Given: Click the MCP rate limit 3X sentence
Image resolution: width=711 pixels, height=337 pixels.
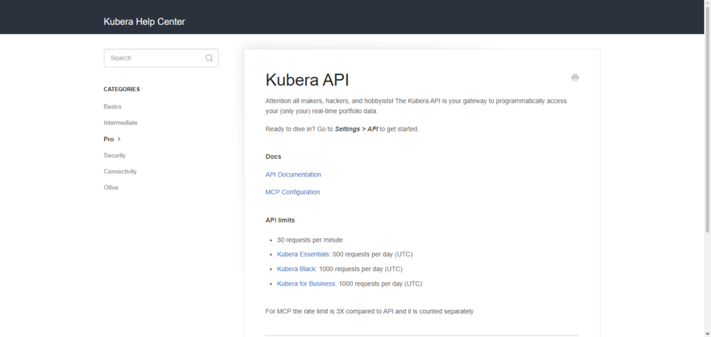Looking at the screenshot, I should coord(369,311).
